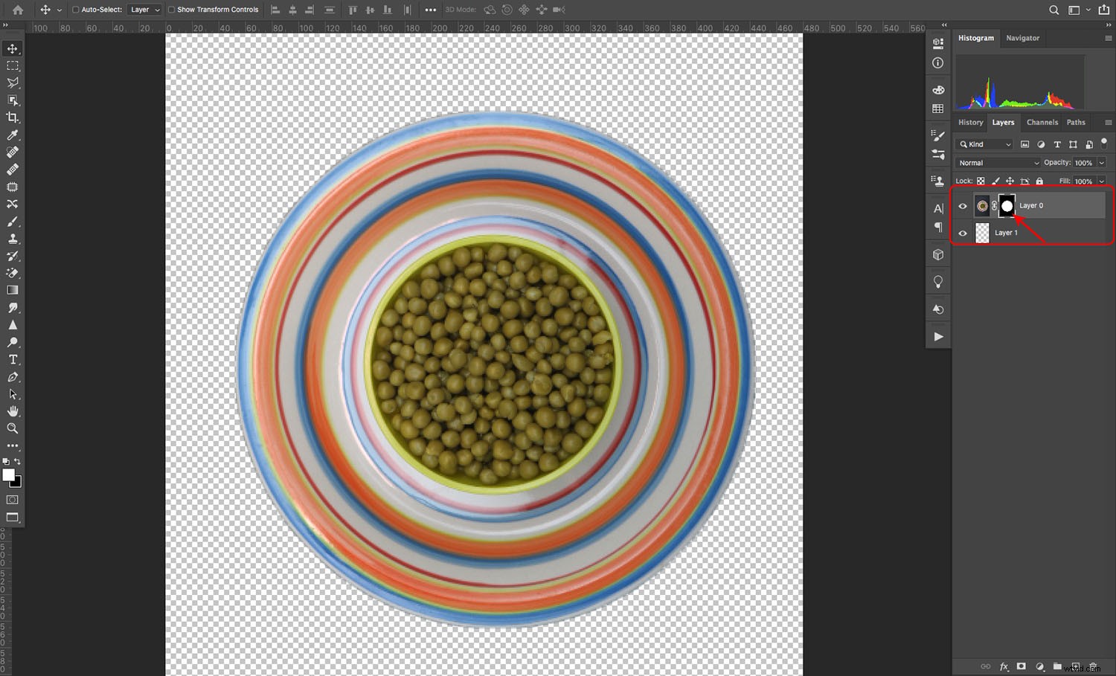1116x676 pixels.
Task: Open the create new adjustment layer icon
Action: click(x=1040, y=666)
